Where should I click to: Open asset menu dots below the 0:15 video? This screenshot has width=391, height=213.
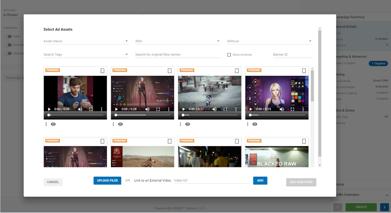(x=247, y=124)
